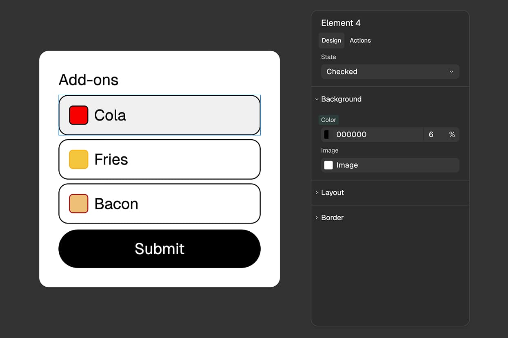Click the chevron on the State dropdown

point(451,72)
